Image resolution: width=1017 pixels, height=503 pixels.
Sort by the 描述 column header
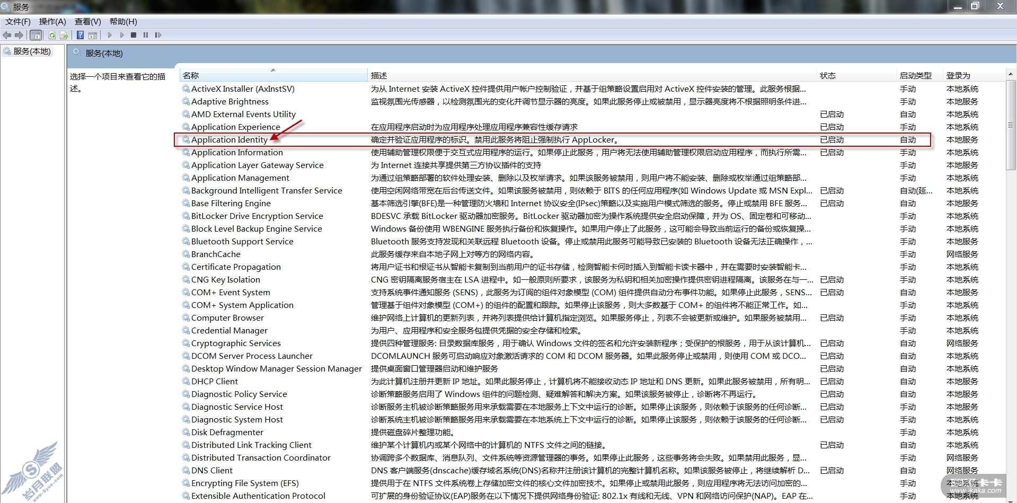591,75
